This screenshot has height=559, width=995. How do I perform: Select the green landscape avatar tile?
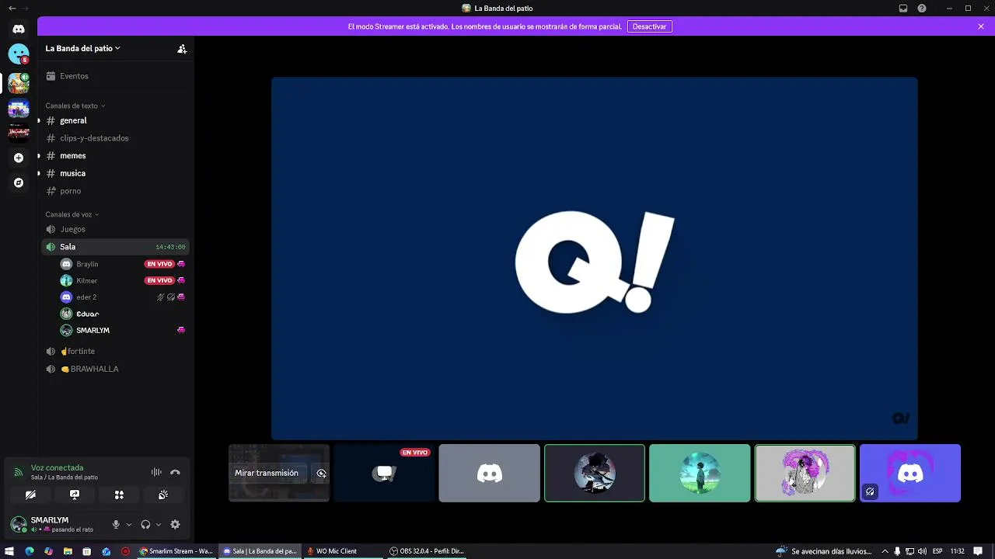(x=700, y=473)
